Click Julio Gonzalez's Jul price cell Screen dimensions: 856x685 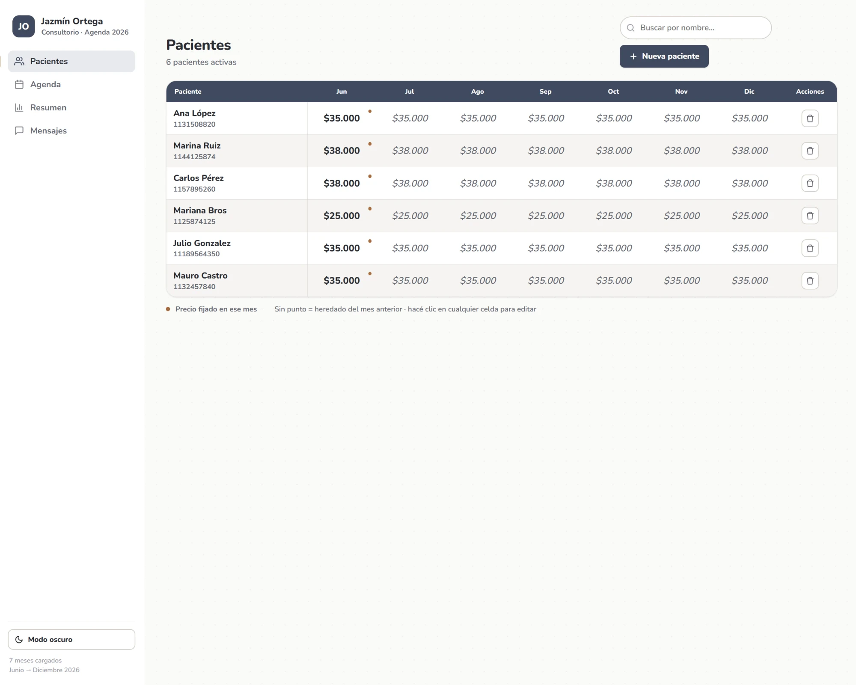(x=410, y=248)
